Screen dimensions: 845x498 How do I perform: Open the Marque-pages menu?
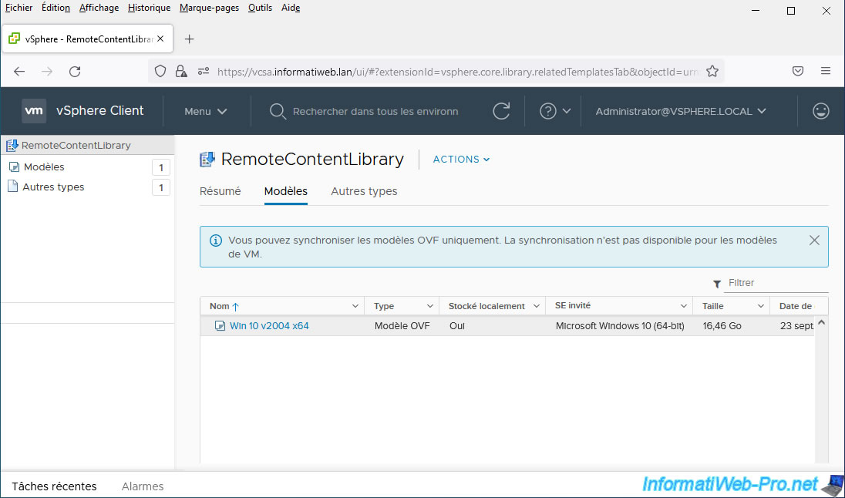coord(209,8)
